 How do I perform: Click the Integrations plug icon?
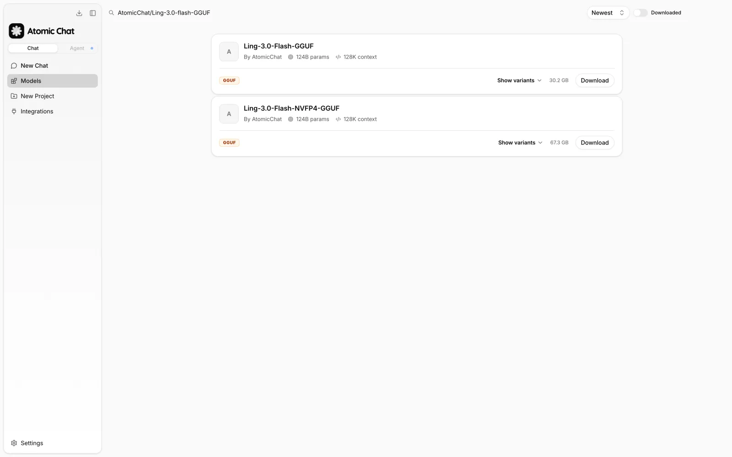click(14, 111)
